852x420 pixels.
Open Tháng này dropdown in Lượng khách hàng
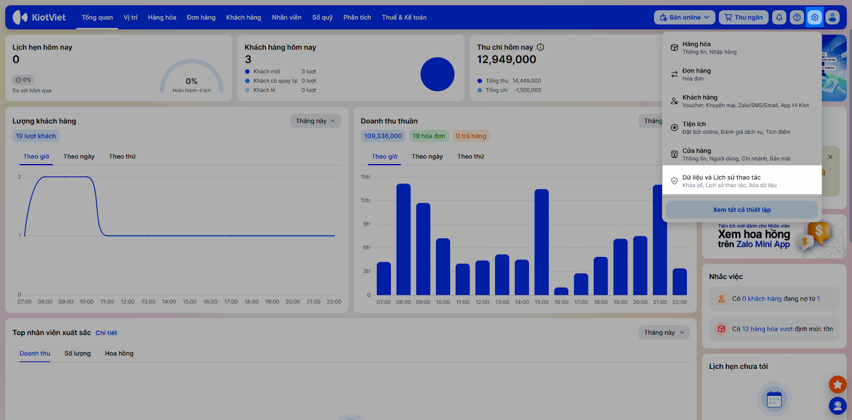pyautogui.click(x=315, y=121)
